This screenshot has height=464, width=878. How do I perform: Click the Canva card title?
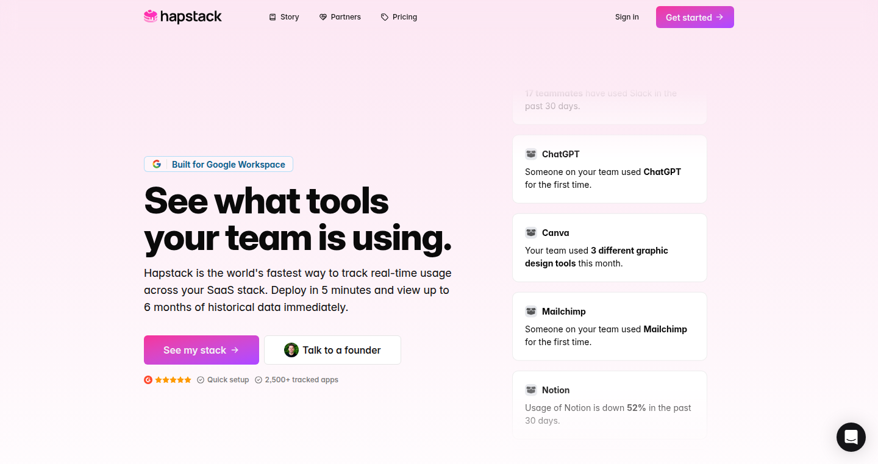click(x=555, y=233)
